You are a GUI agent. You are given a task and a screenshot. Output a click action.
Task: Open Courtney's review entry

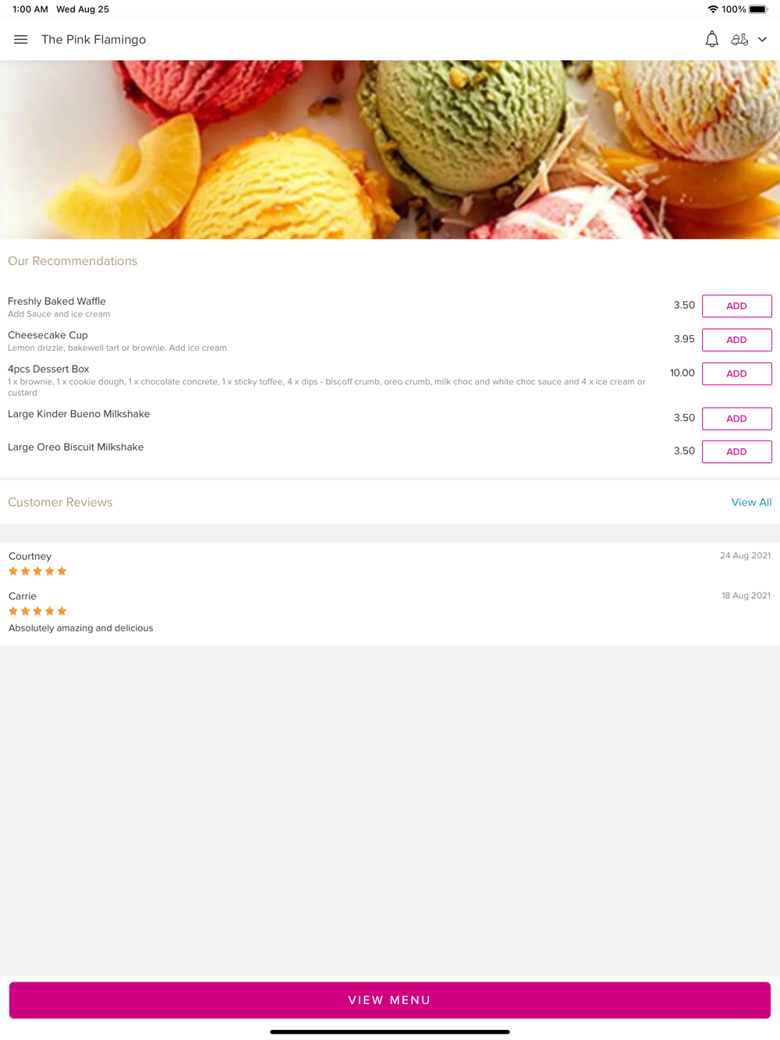point(390,563)
